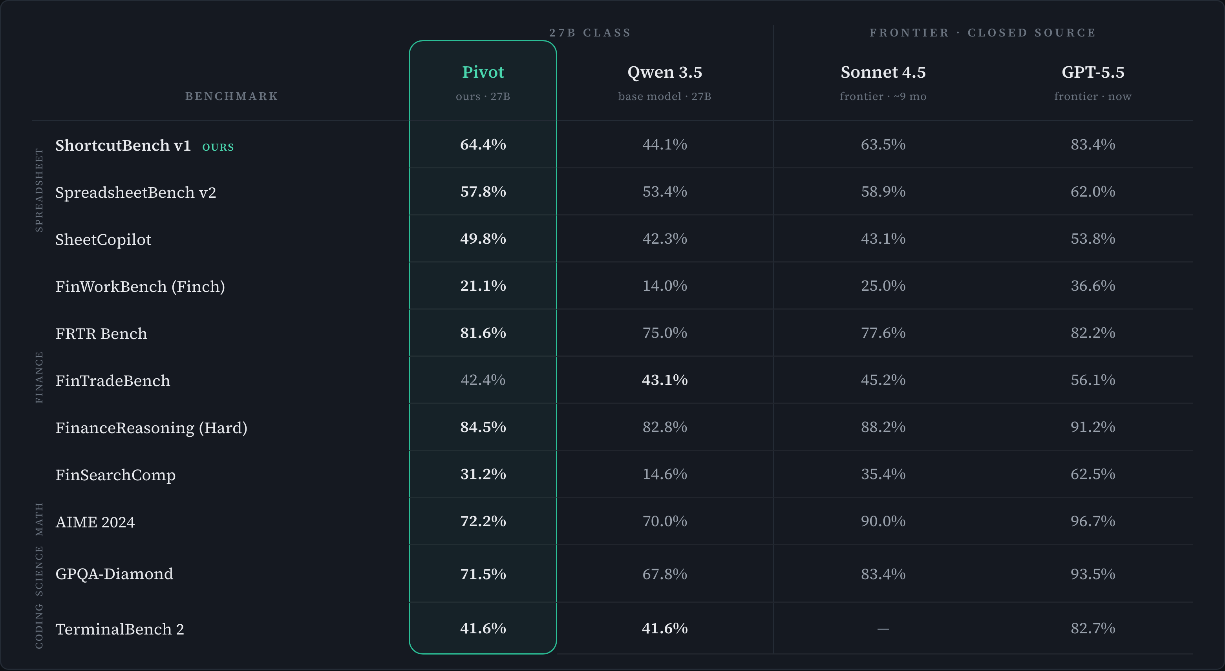Click the 27B CLASS group label

click(x=590, y=33)
